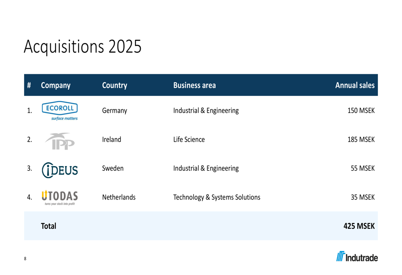The width and height of the screenshot is (402, 275).
Task: Select the Life Science business area text
Action: coord(189,140)
